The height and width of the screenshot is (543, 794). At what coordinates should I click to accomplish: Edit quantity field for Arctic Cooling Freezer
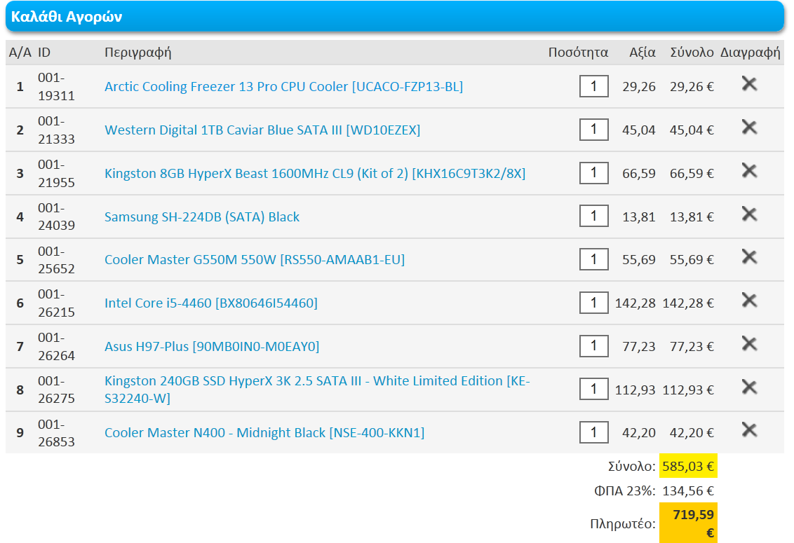(594, 87)
